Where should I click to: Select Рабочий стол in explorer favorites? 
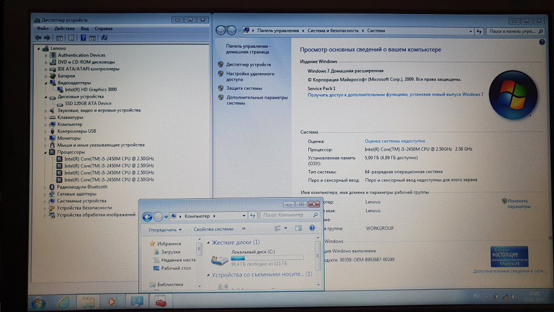pyautogui.click(x=176, y=269)
